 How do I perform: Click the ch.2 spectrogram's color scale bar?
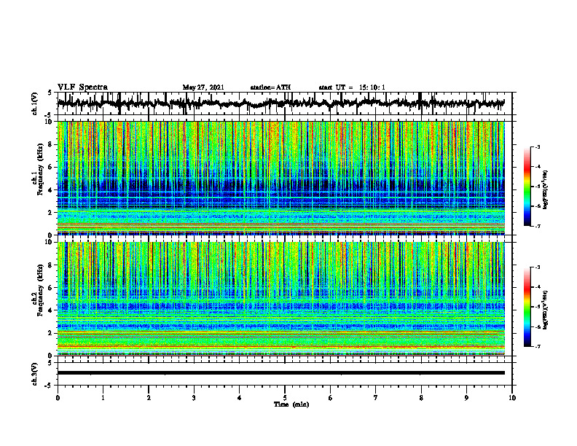[527, 307]
